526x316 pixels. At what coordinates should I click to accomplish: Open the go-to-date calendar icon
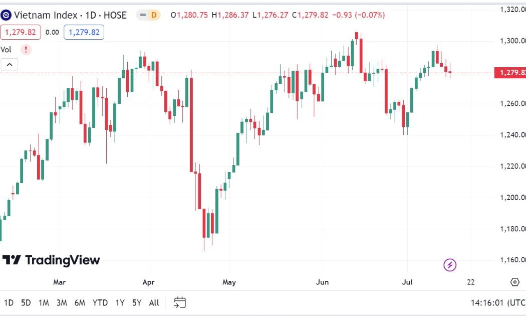tap(180, 302)
